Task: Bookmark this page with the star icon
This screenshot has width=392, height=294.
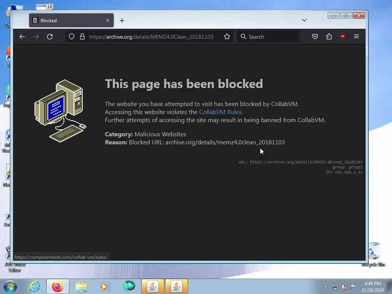Action: tap(227, 37)
